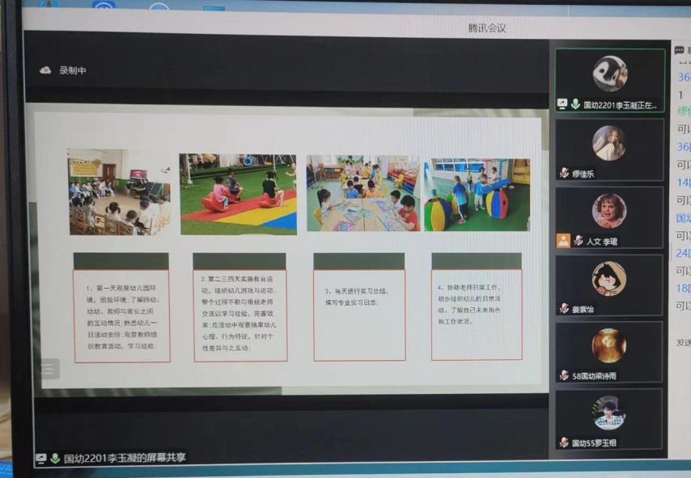691x478 pixels.
Task: Click the 录制中 recording status label
Action: click(x=72, y=70)
